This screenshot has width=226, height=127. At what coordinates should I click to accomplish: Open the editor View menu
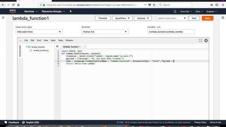[46, 41]
